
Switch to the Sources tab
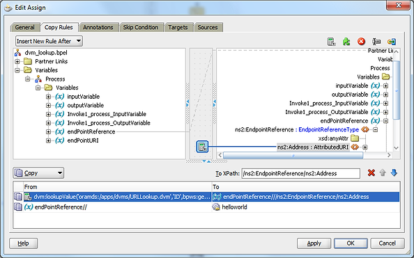[208, 27]
